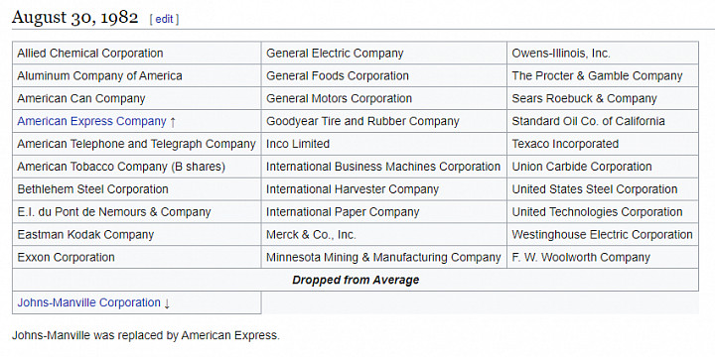Screen dimensions: 715x357
Task: Click the August 30, 1982 section heading
Action: [74, 17]
